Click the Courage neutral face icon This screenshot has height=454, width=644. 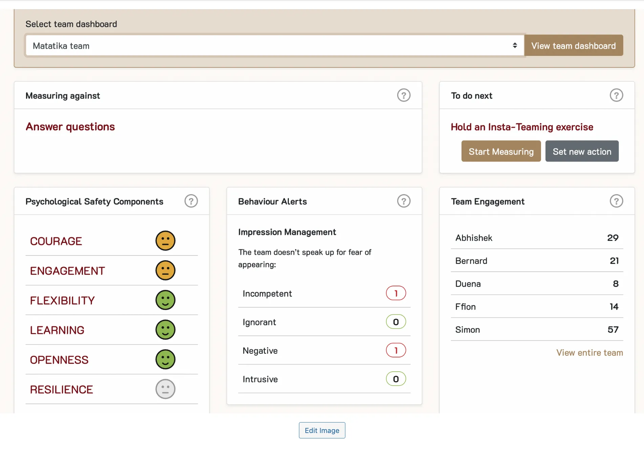point(165,241)
